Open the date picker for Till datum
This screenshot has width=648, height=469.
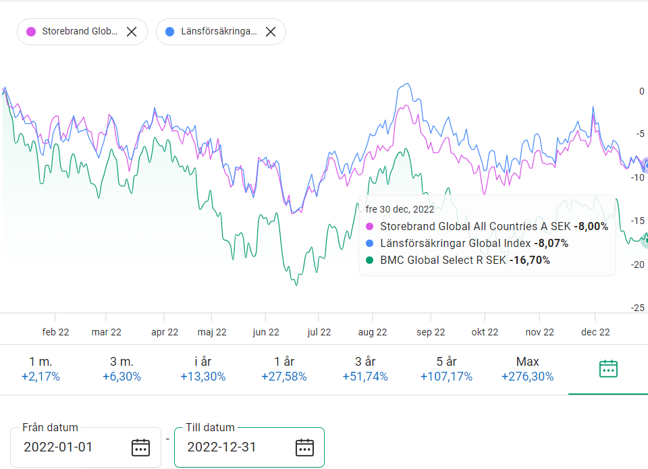(x=304, y=447)
